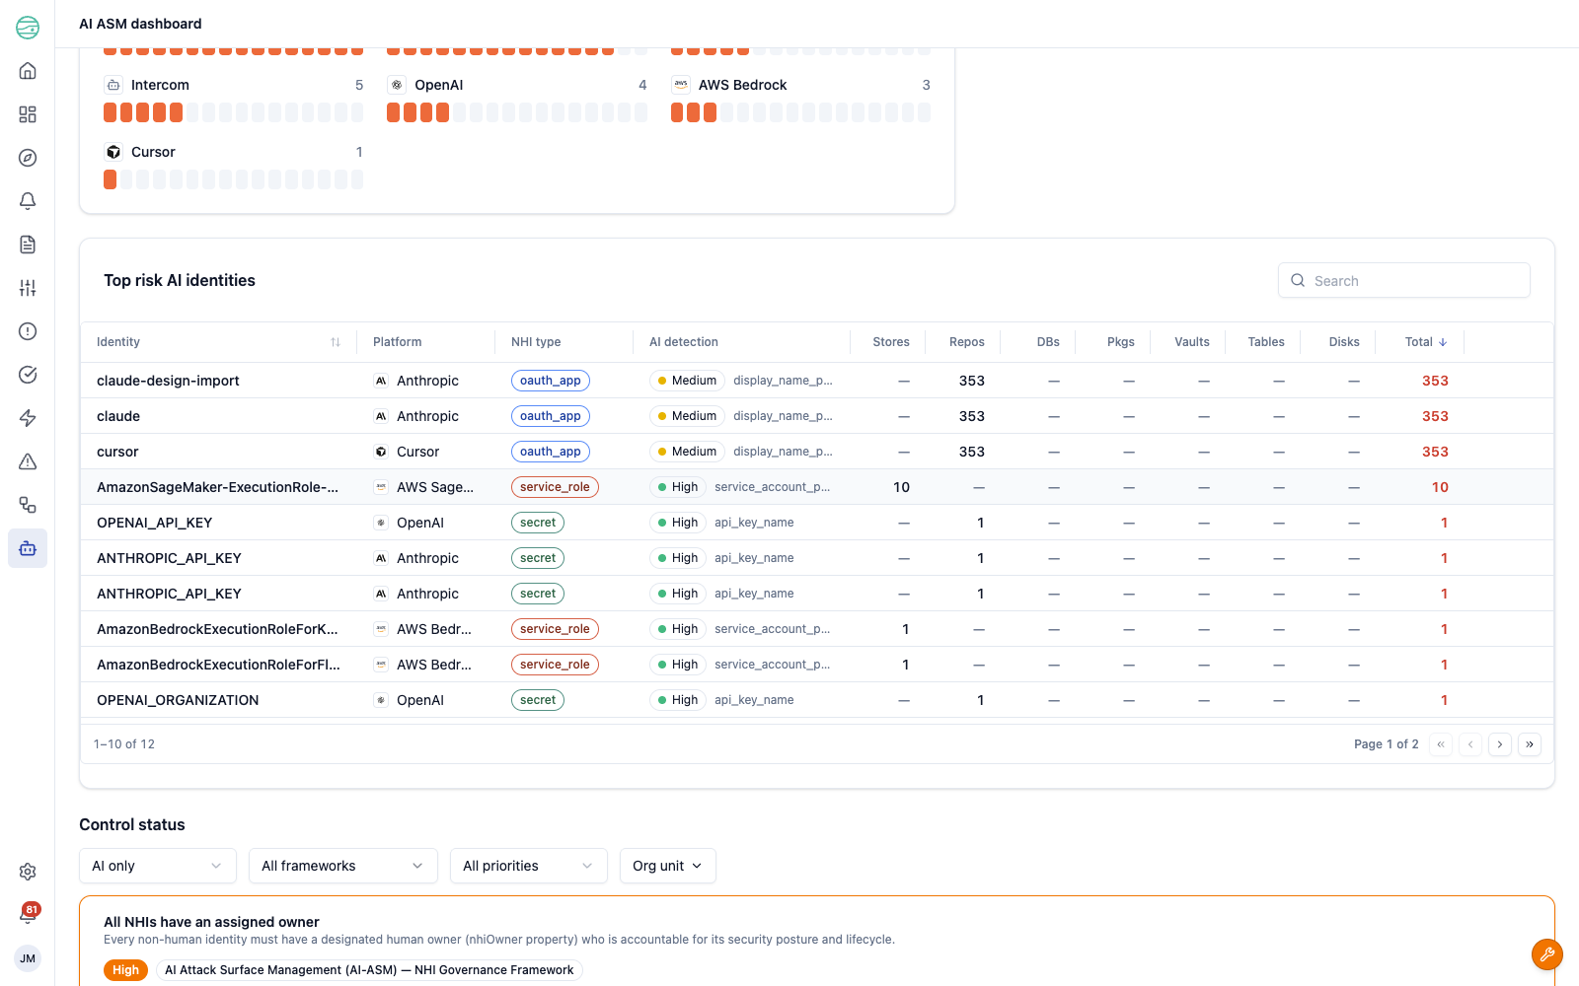Open the AI only dropdown

tap(158, 866)
